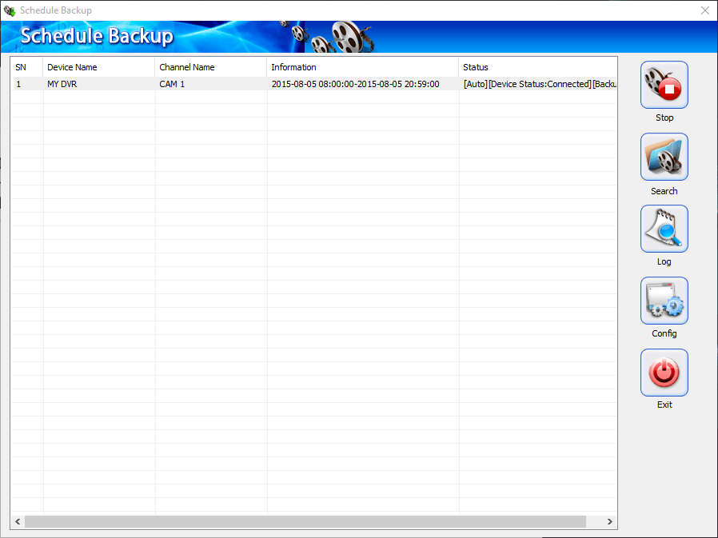Click the horizontal scrollbar right arrow
This screenshot has width=718, height=538.
tap(610, 521)
